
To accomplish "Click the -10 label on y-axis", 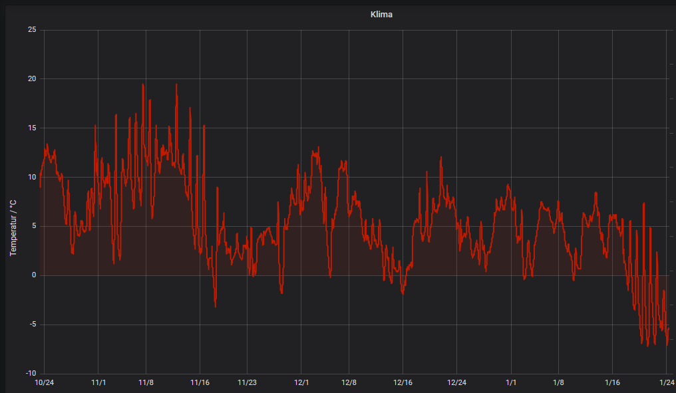I will click(31, 374).
